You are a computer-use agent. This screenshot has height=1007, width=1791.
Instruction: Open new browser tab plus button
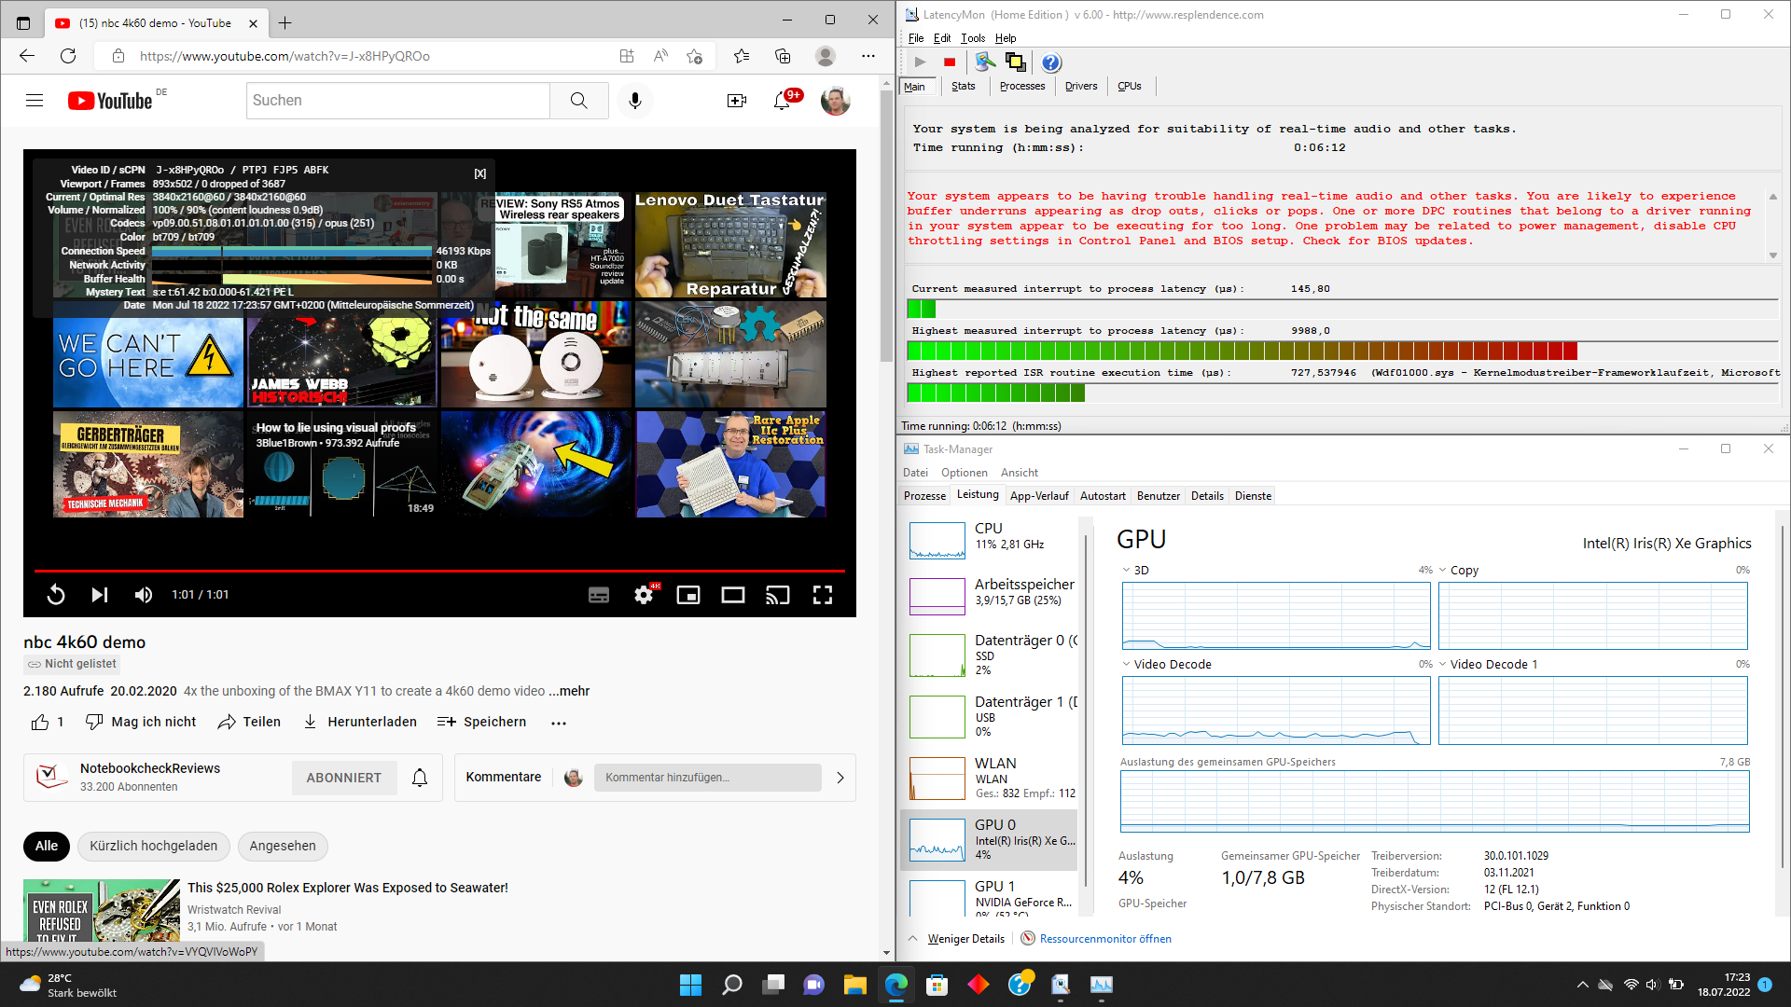[285, 22]
